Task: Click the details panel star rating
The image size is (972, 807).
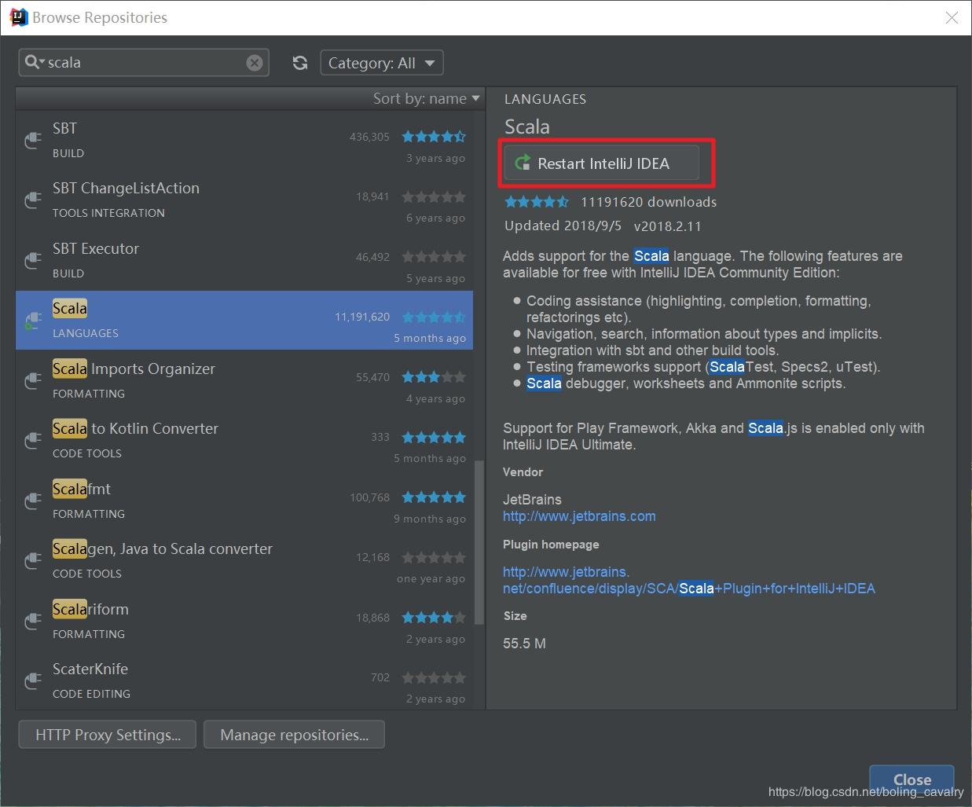Action: click(537, 202)
